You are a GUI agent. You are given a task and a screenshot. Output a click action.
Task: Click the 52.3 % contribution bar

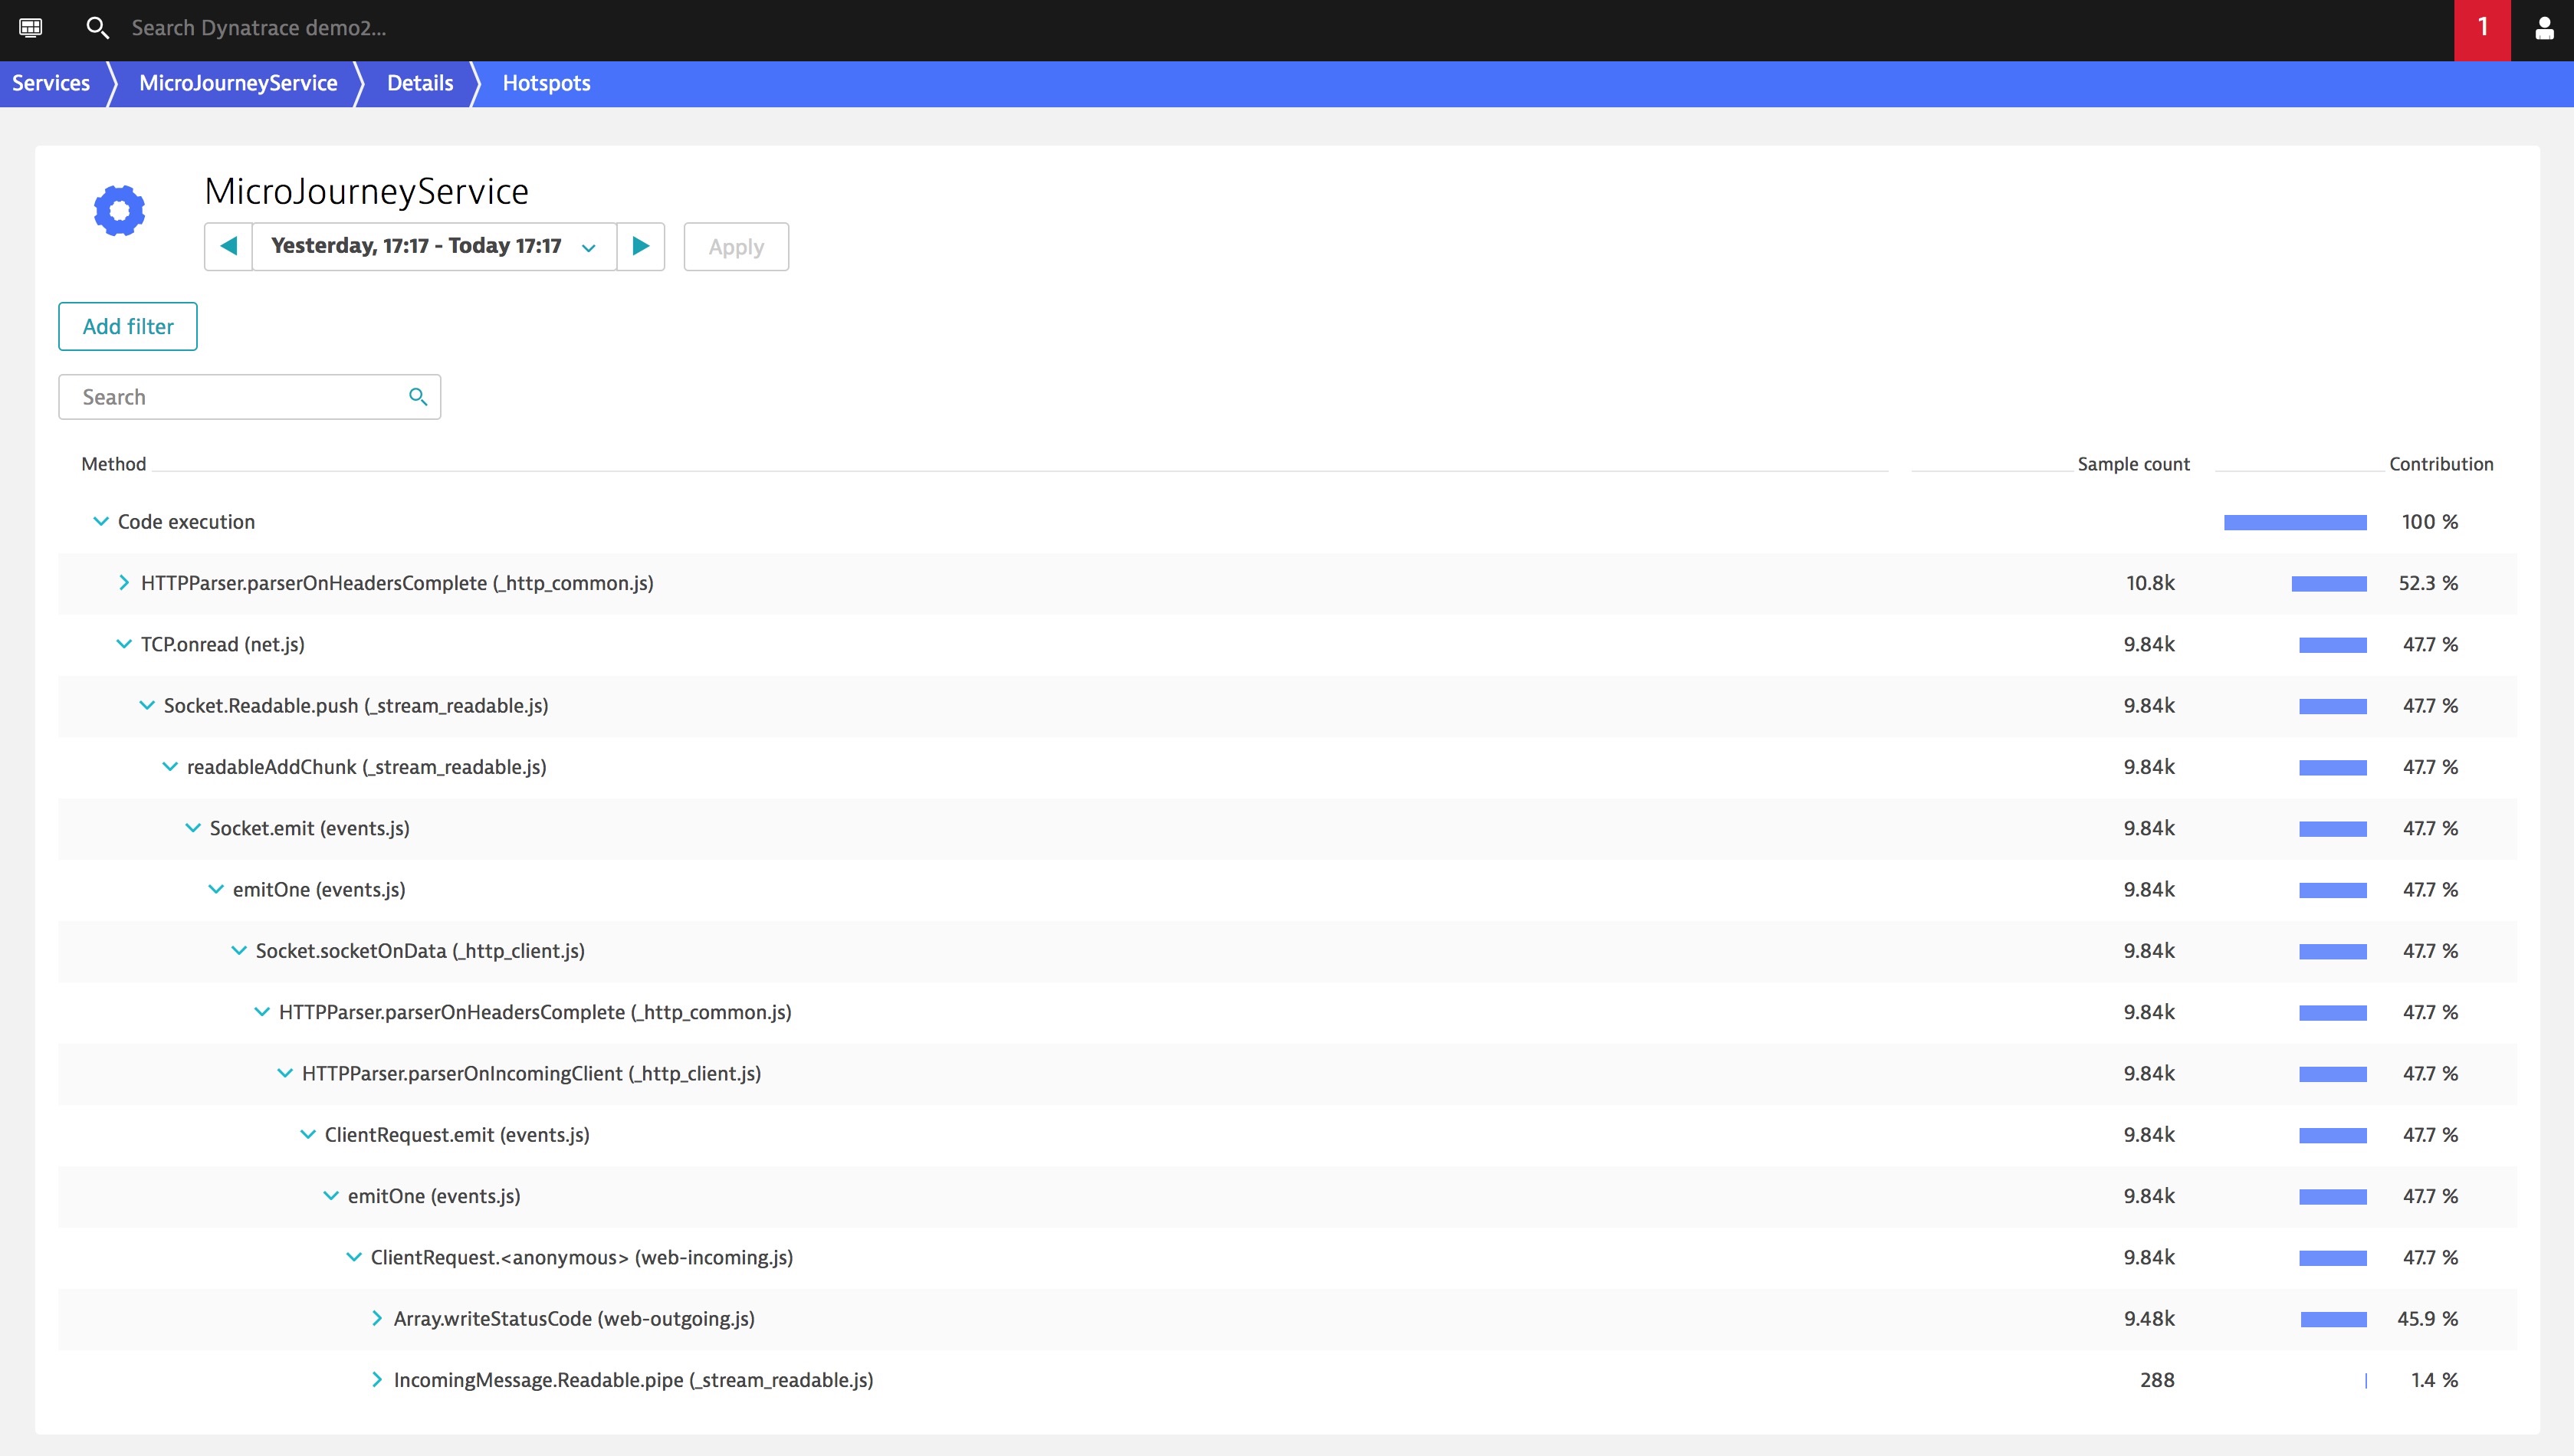(2329, 583)
